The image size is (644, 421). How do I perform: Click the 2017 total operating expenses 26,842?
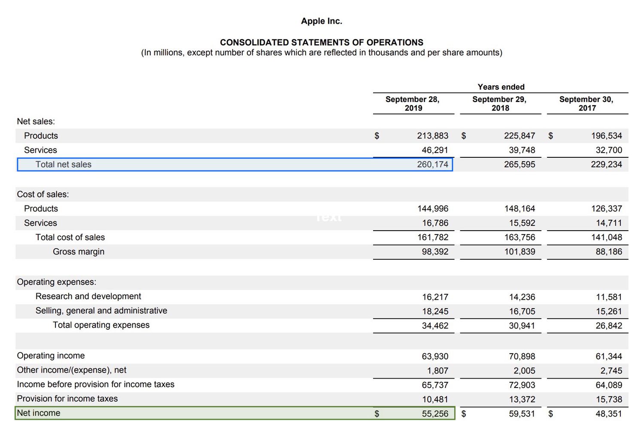609,326
